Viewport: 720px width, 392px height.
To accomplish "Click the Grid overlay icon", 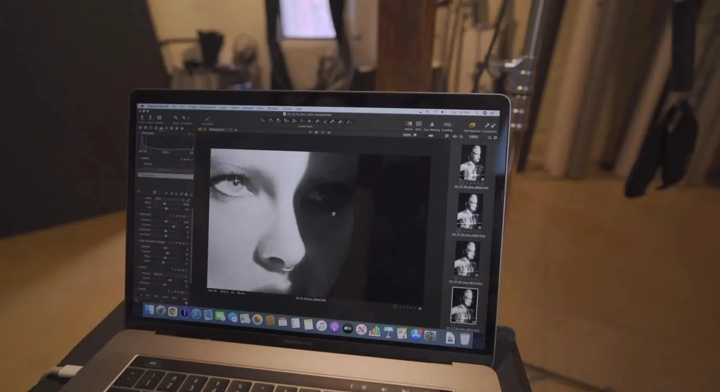I will click(x=418, y=124).
